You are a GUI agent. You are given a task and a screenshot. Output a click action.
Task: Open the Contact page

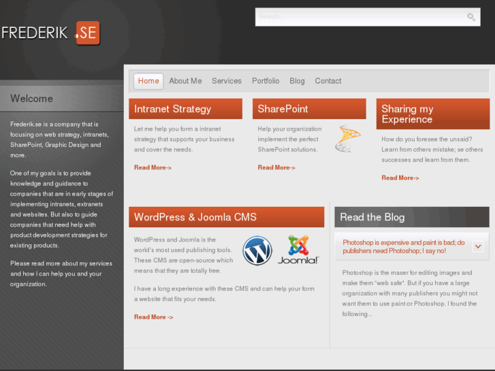[x=328, y=81]
